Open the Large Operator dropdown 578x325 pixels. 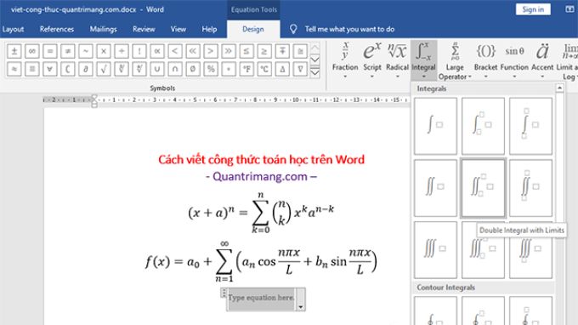(455, 61)
